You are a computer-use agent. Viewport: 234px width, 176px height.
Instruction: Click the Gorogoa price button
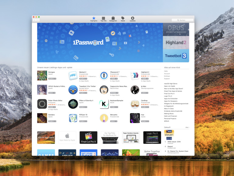(52, 79)
